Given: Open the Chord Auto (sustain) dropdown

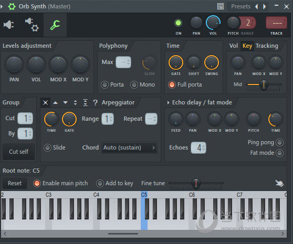Looking at the screenshot, I should (x=129, y=147).
